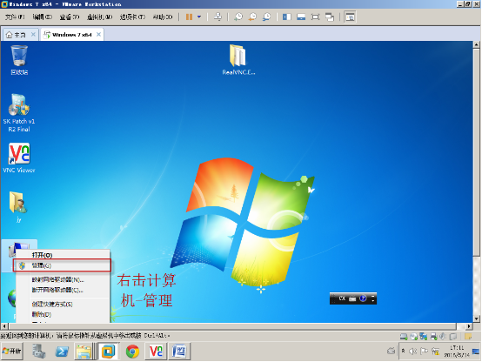Enter full screen mode from the toolbar

316,17
